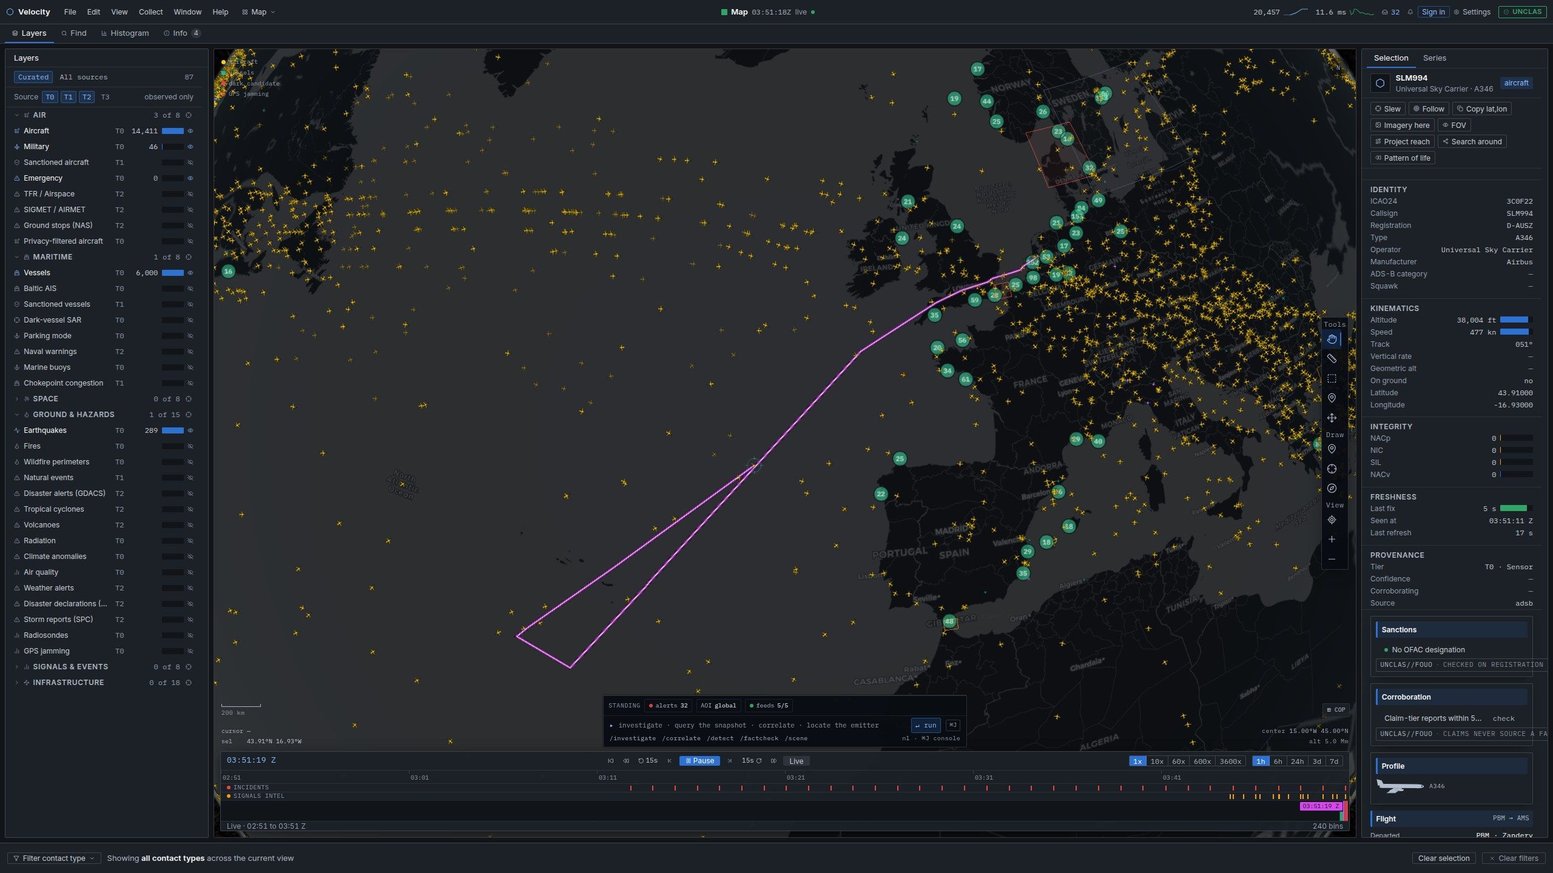Open the Collect menu
This screenshot has height=873, width=1553.
tap(150, 12)
